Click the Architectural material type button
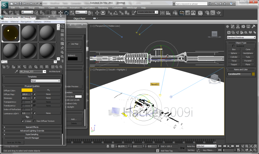259x154 pixels. pyautogui.click(x=54, y=72)
